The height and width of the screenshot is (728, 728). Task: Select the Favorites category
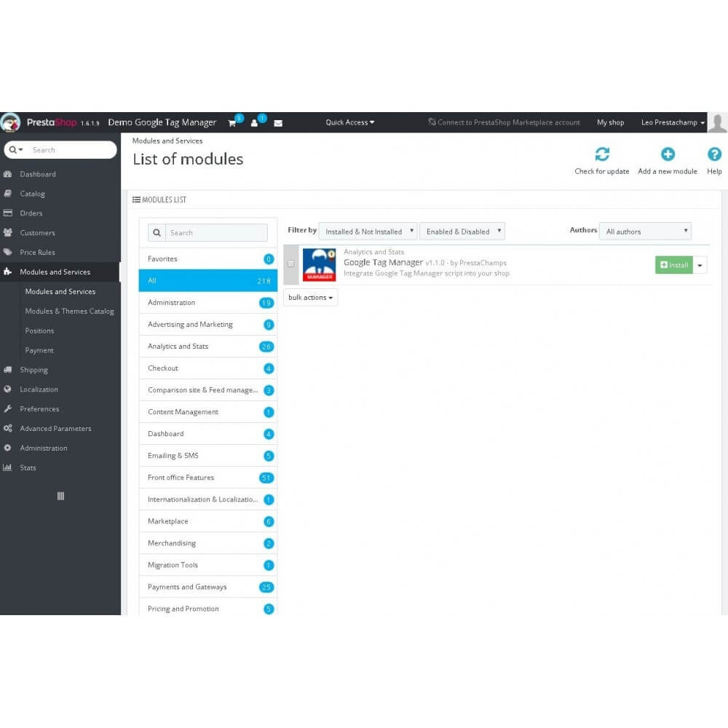pyautogui.click(x=208, y=258)
